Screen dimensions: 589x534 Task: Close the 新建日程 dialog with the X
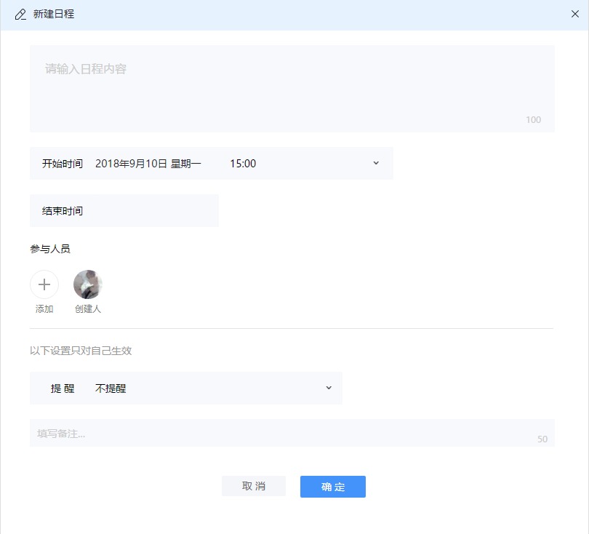(x=574, y=13)
